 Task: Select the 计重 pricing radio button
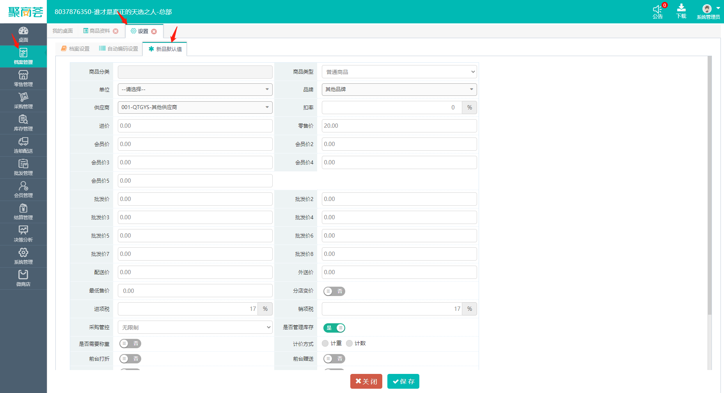point(325,343)
